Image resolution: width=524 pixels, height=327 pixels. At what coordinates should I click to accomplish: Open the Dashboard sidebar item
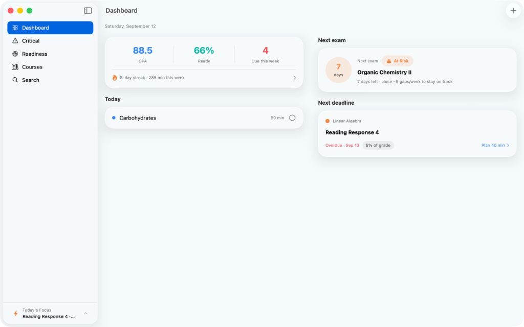(x=50, y=28)
